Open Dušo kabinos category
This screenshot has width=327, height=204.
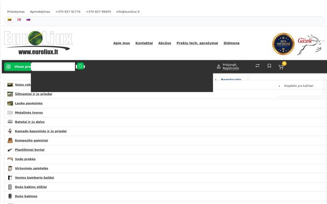[26, 196]
